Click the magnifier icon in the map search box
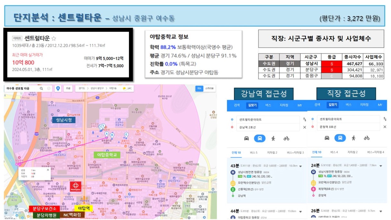Image resolution: width=391 pixels, height=220 pixels. point(41,88)
